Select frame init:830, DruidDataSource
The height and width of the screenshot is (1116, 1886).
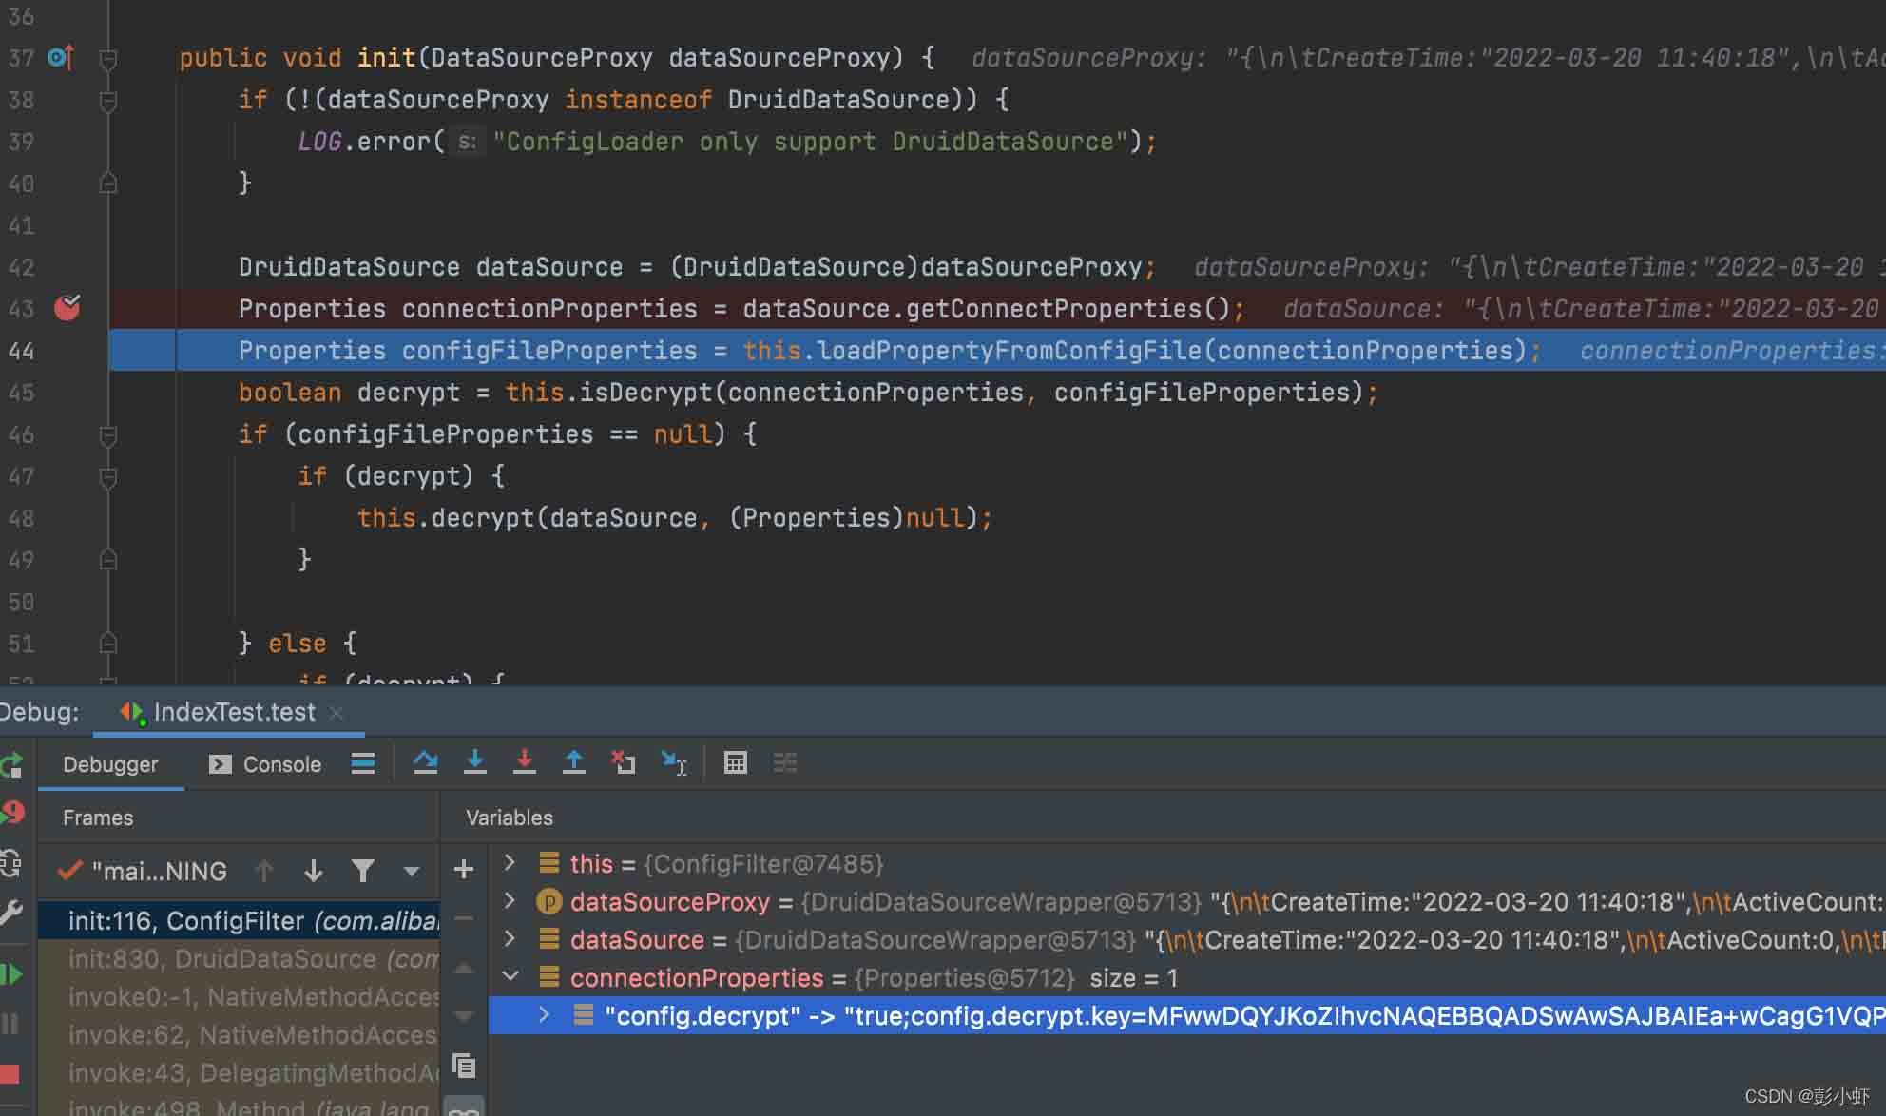pyautogui.click(x=239, y=959)
